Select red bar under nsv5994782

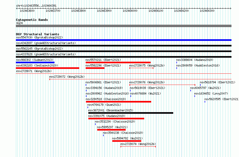pyautogui.click(x=127, y=141)
